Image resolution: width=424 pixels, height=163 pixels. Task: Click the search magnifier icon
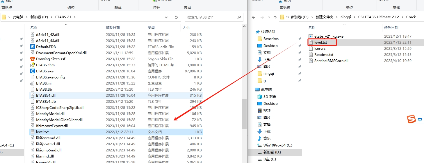239,17
